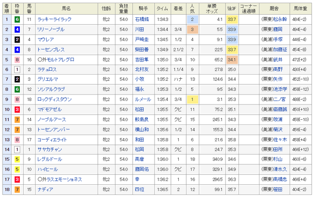This screenshot has width=314, height=199.
Task: Open trainer 池添学 link
Action: tap(280, 89)
